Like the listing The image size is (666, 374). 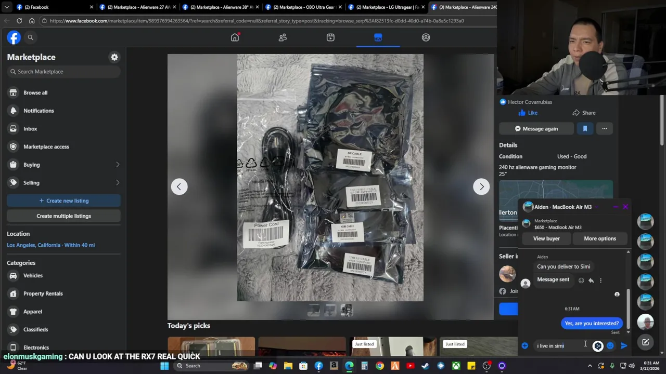pyautogui.click(x=528, y=113)
